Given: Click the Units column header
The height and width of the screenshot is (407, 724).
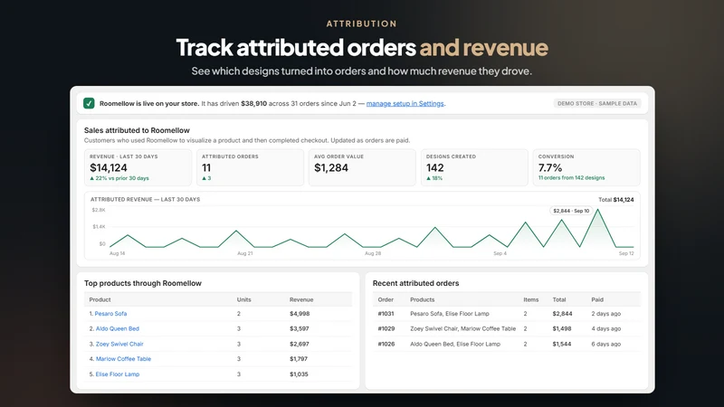Looking at the screenshot, I should coord(243,299).
